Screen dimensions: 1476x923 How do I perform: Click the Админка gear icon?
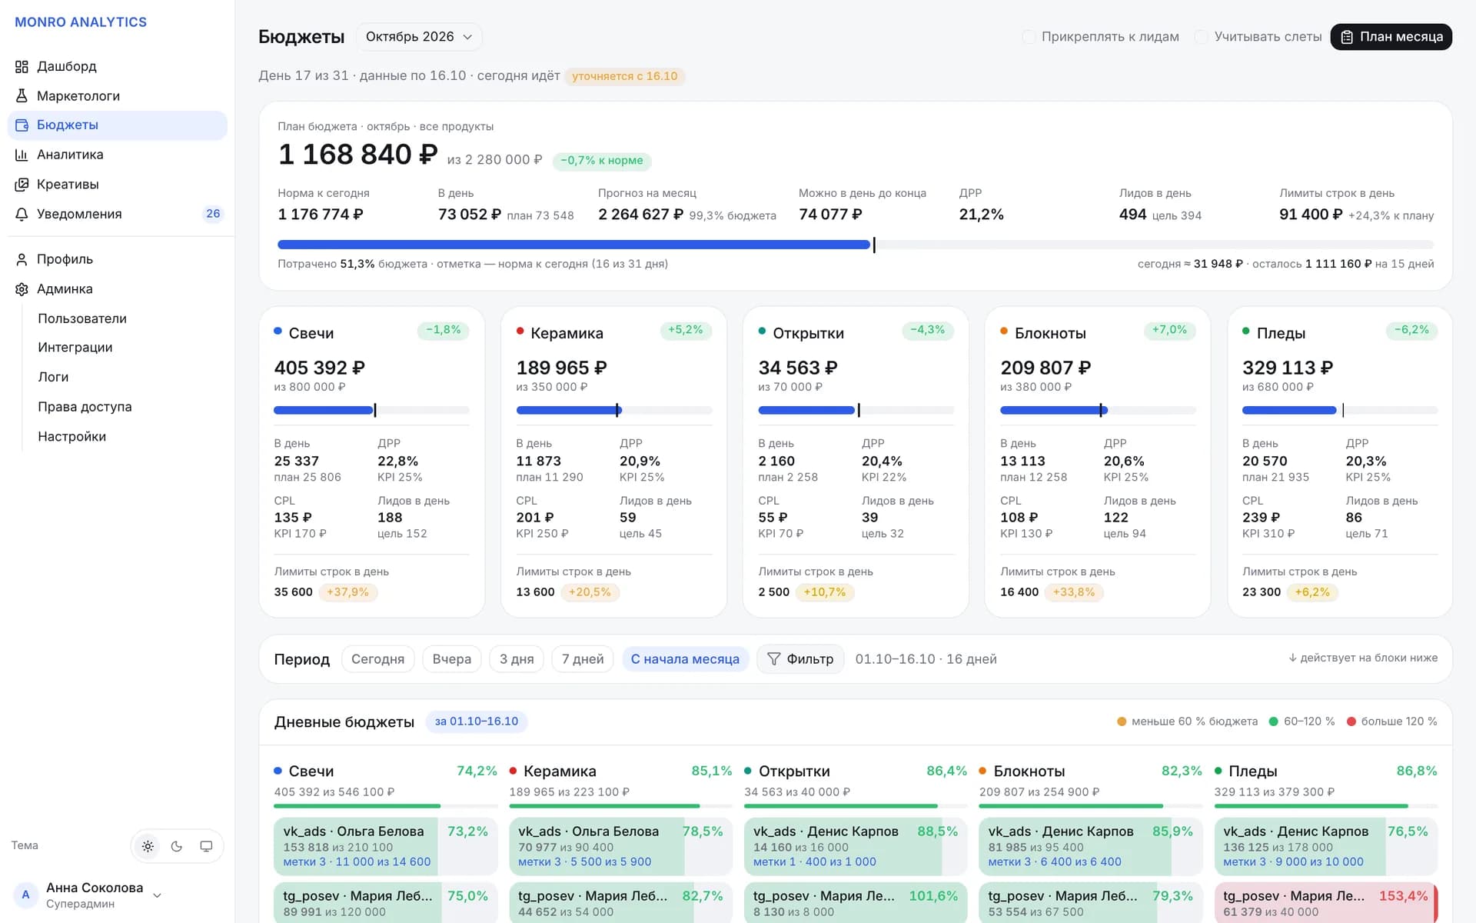[22, 289]
